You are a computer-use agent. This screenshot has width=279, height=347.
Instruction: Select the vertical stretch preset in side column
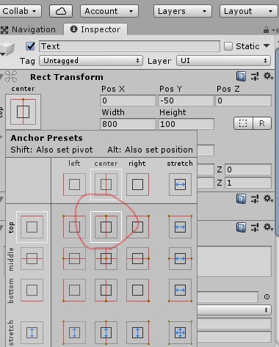(x=32, y=332)
